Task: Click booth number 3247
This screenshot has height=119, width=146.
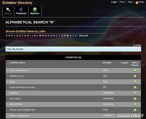Action: [105, 76]
